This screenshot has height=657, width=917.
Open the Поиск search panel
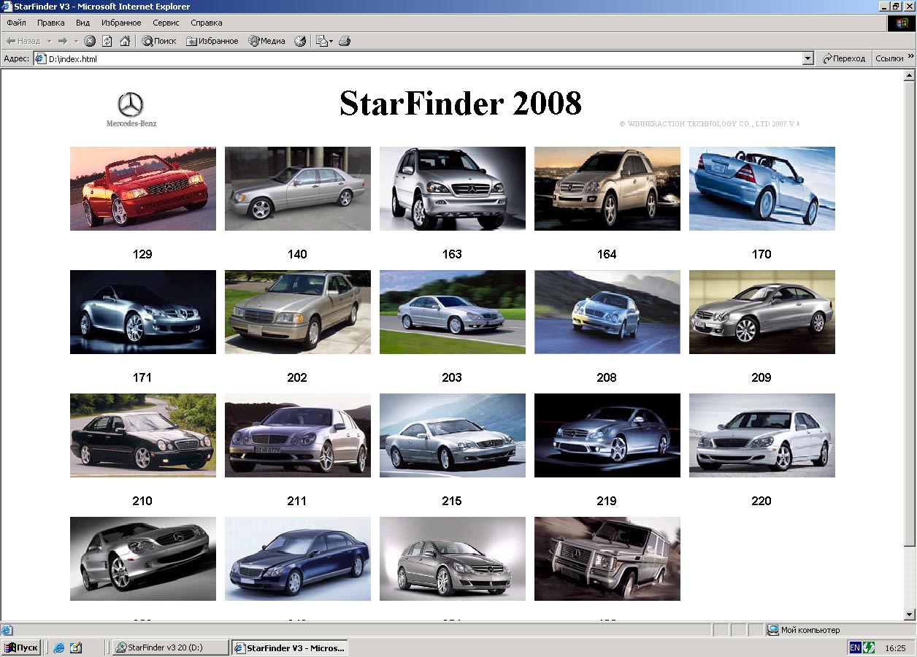(x=159, y=41)
